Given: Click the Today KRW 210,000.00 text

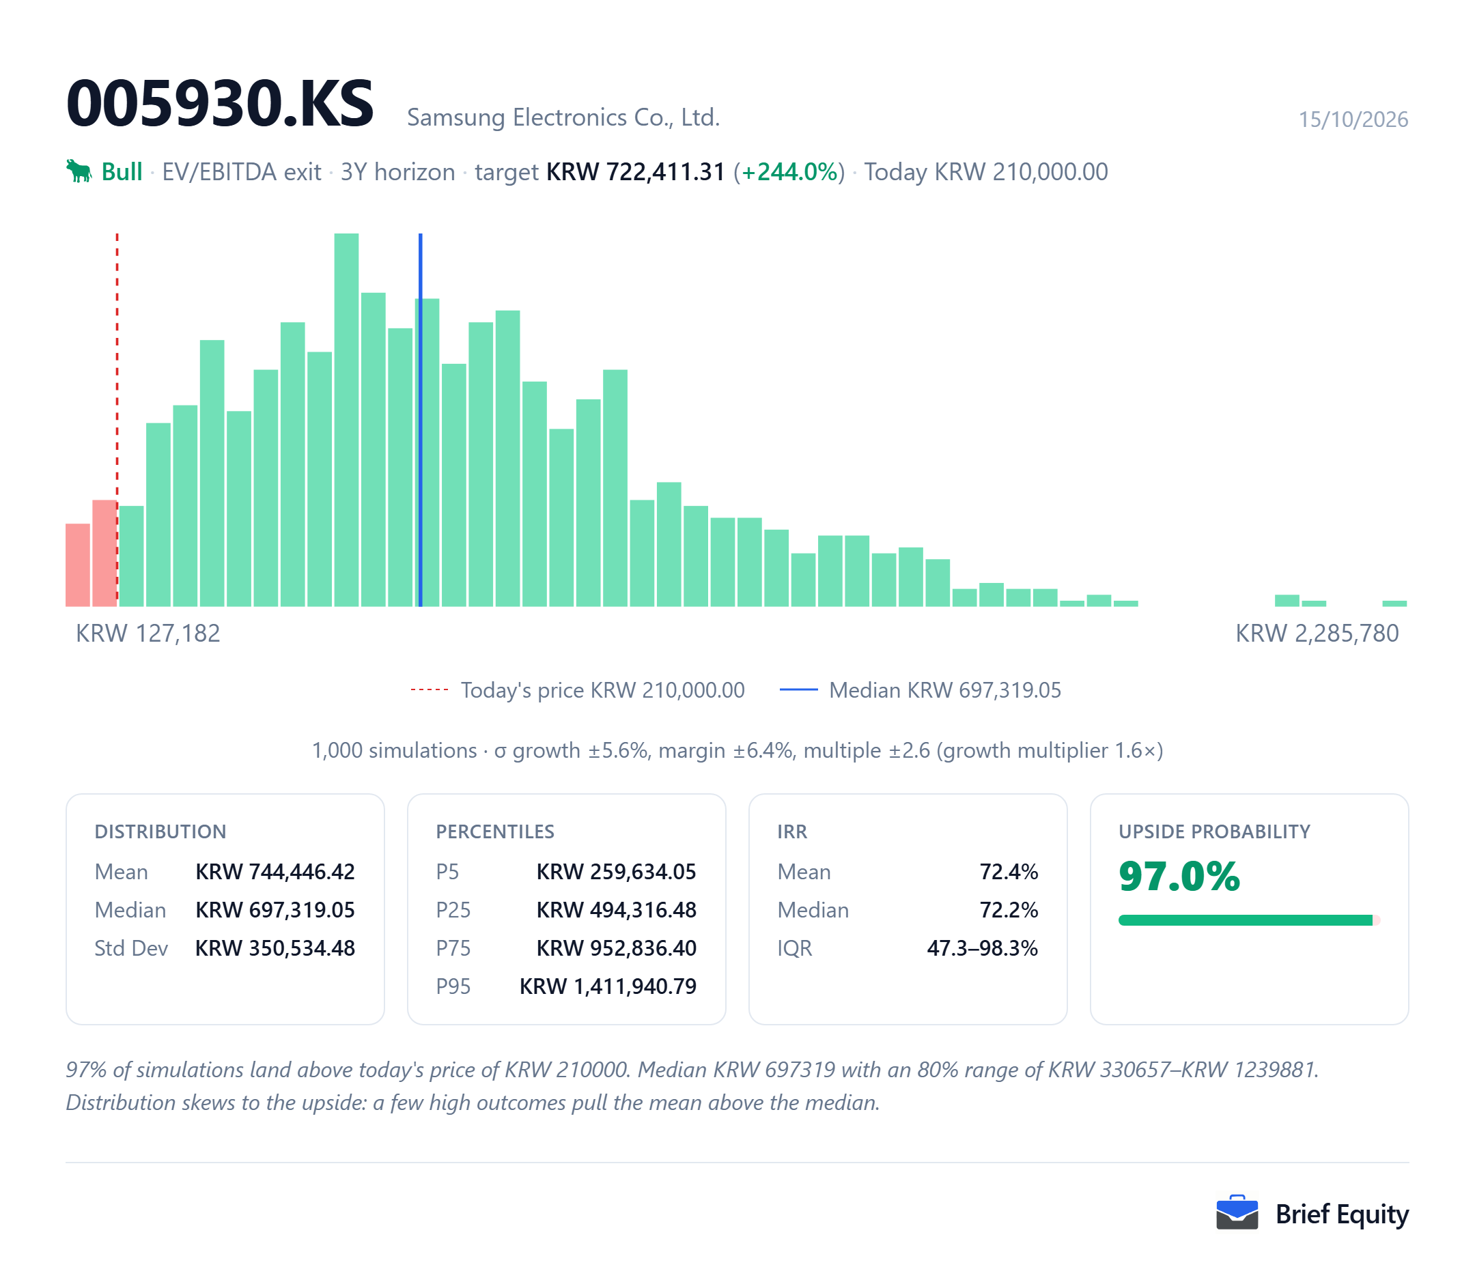Looking at the screenshot, I should pos(986,172).
